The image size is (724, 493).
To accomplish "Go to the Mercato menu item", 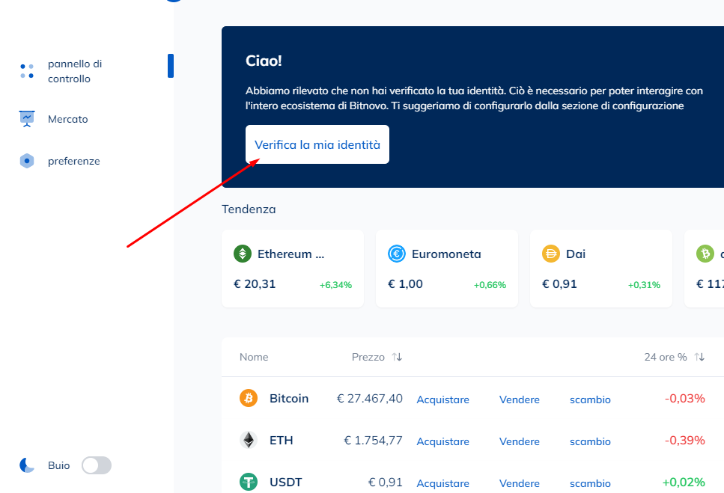I will click(x=67, y=119).
